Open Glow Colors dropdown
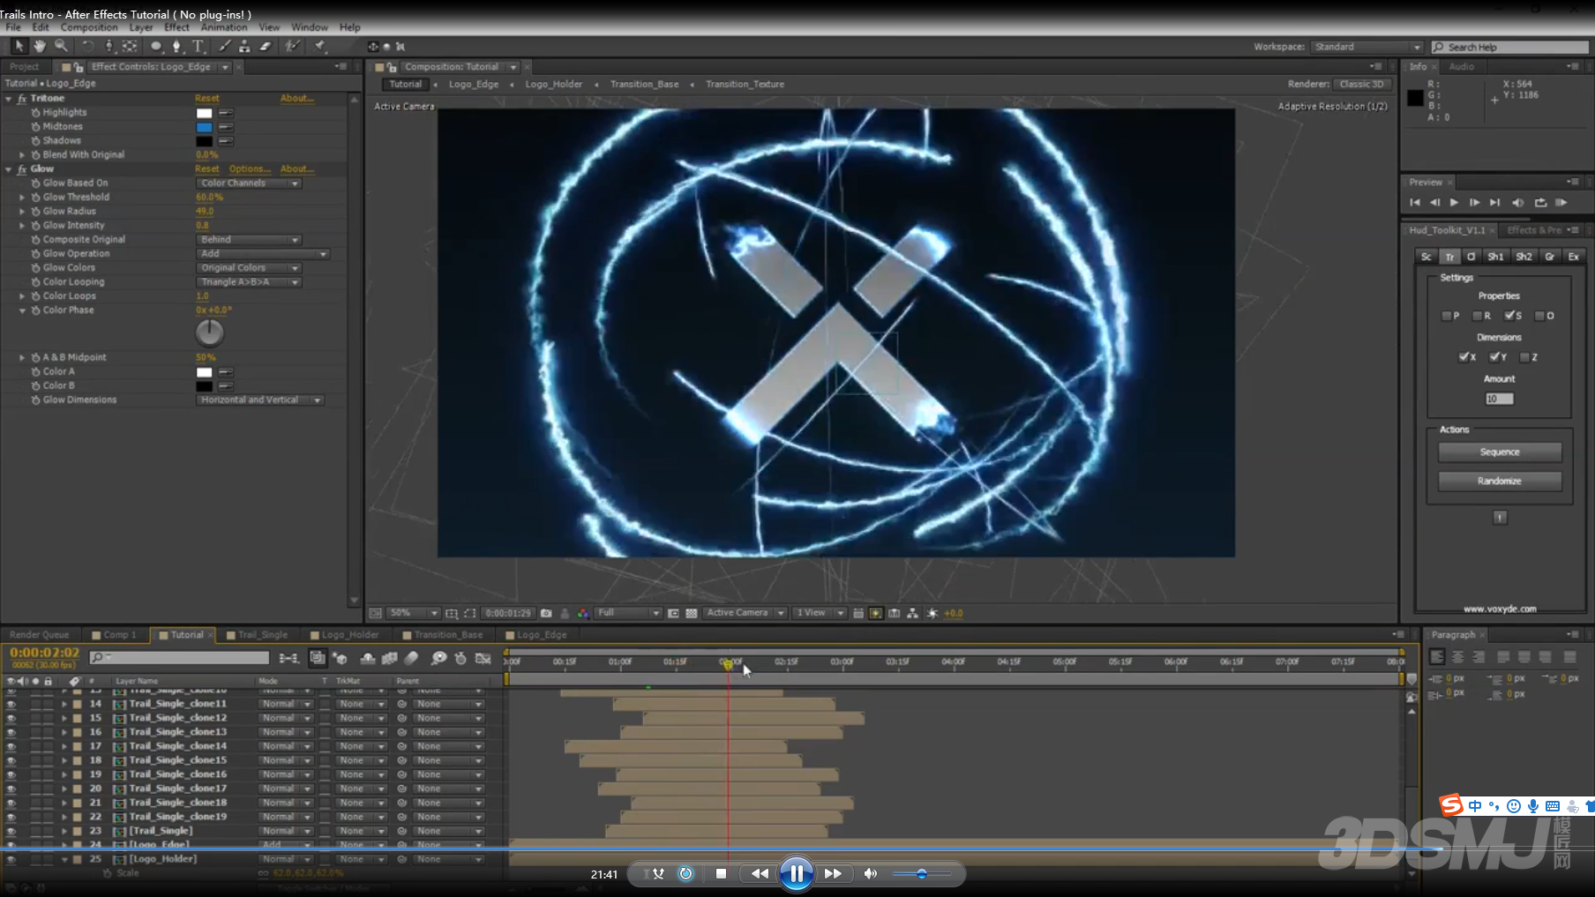Viewport: 1595px width, 897px height. pos(249,268)
